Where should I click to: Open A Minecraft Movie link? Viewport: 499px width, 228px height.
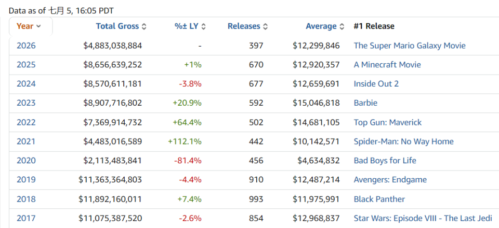click(x=387, y=65)
